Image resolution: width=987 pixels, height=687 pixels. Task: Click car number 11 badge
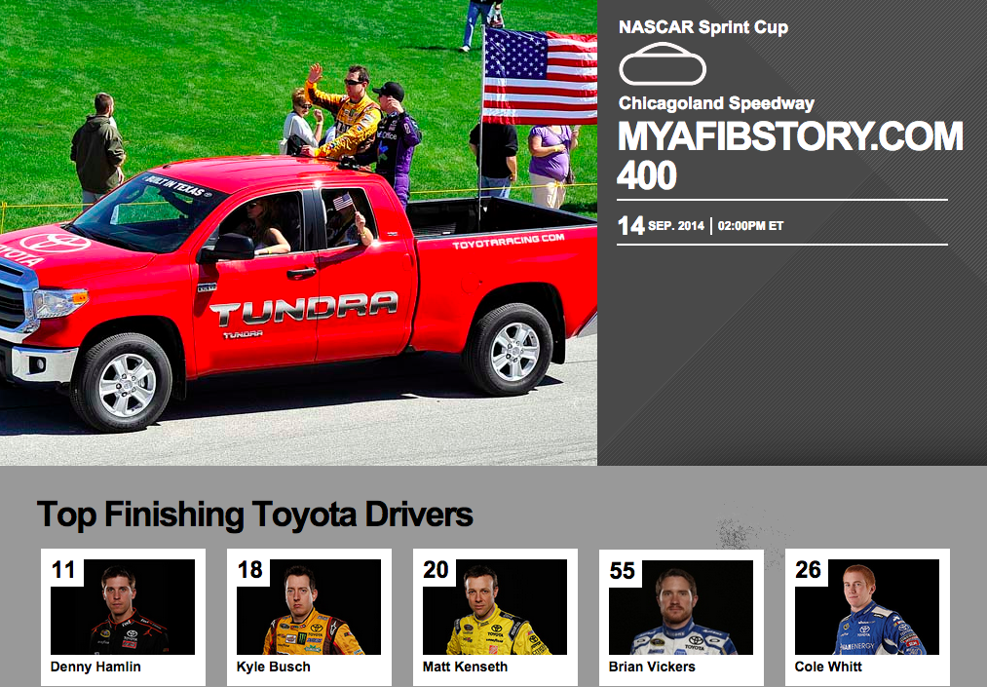click(63, 570)
